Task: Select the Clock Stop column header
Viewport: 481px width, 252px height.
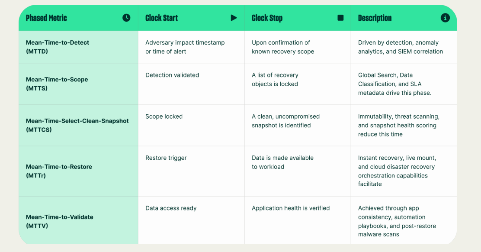Action: [x=267, y=18]
